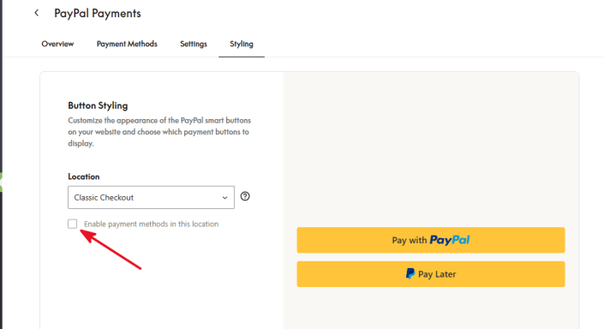Click the button styling description paragraph
Screen dimensions: 603x329
[159, 132]
